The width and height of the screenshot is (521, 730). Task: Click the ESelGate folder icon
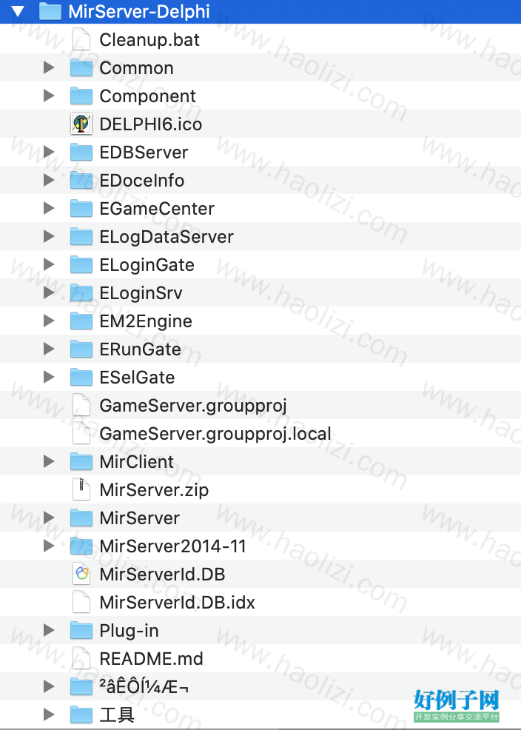pyautogui.click(x=81, y=377)
